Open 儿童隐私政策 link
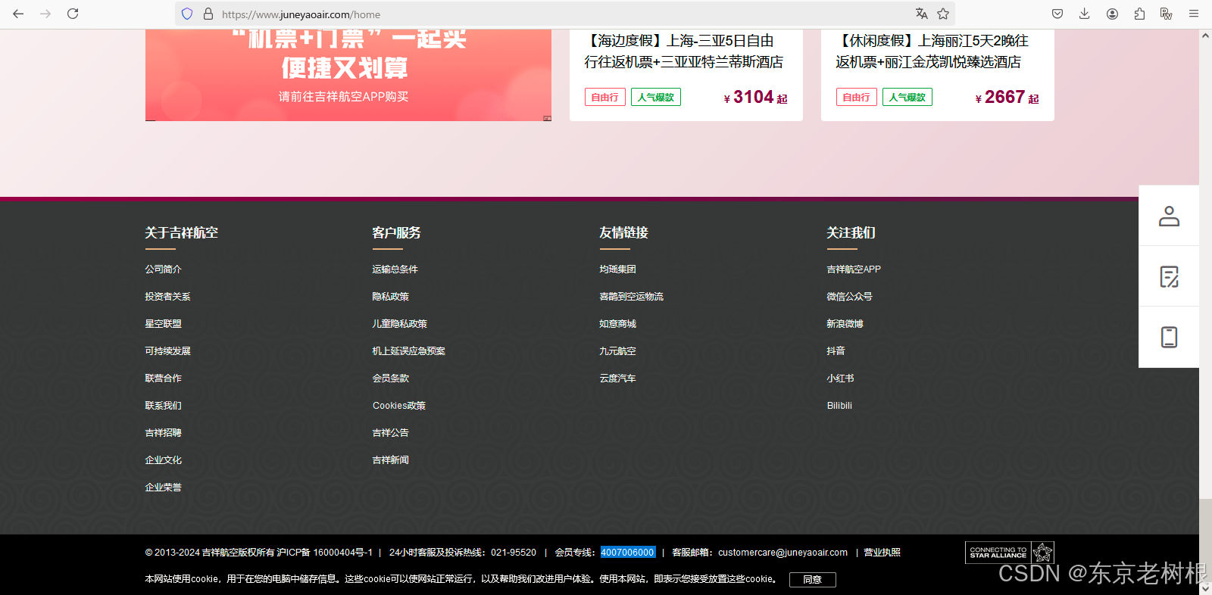Viewport: 1212px width, 595px height. pos(400,324)
